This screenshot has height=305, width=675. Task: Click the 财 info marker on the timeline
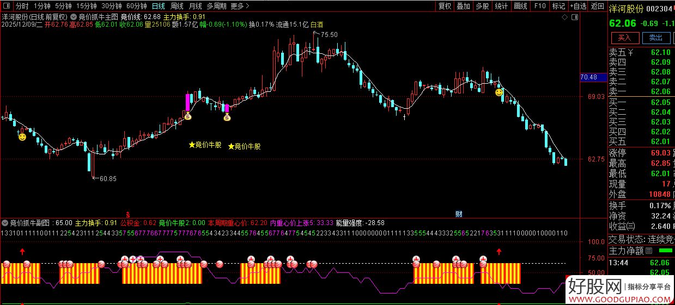(x=459, y=214)
